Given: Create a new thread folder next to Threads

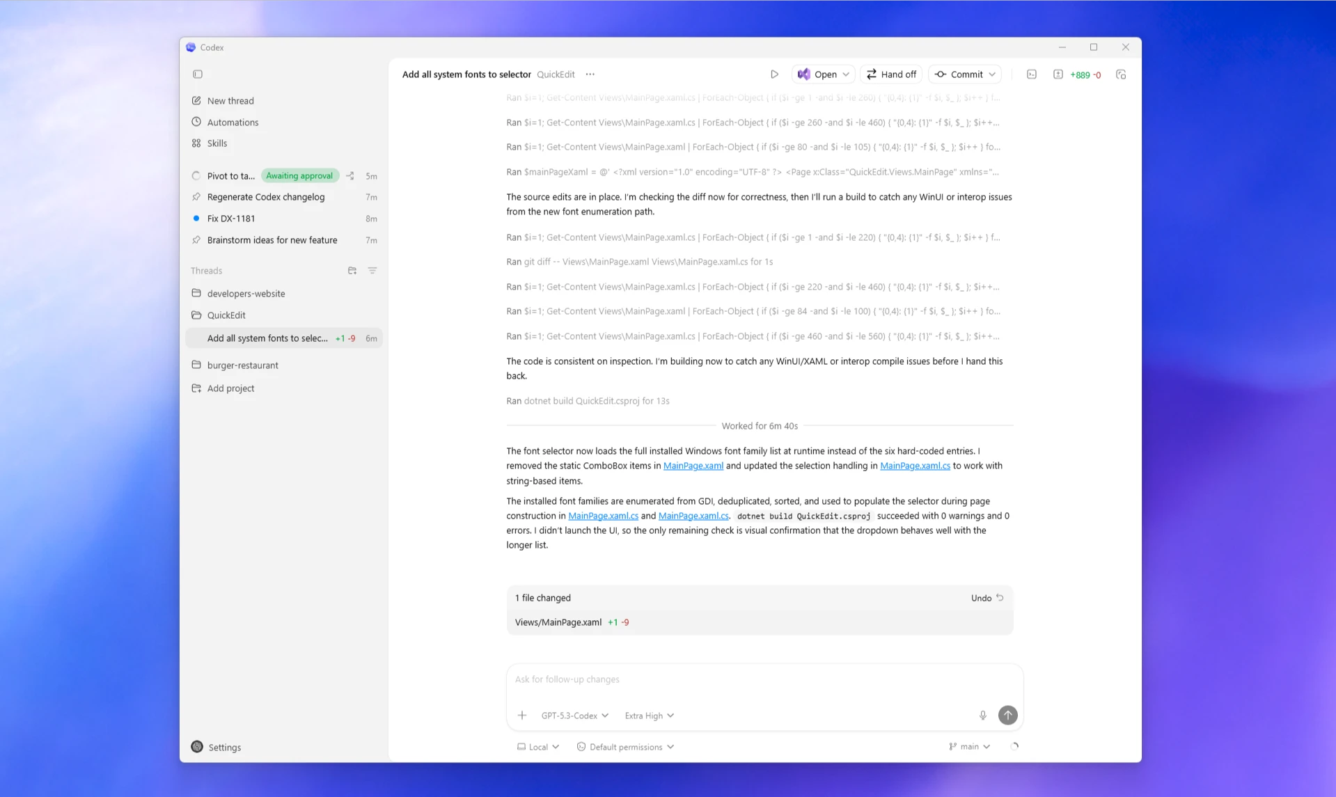Looking at the screenshot, I should 352,270.
